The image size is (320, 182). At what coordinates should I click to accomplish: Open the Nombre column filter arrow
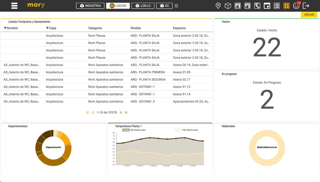(5, 28)
